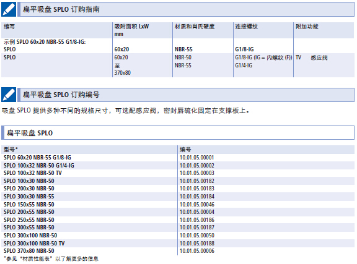
Task: Click the 编号 column header
Action: pyautogui.click(x=185, y=150)
